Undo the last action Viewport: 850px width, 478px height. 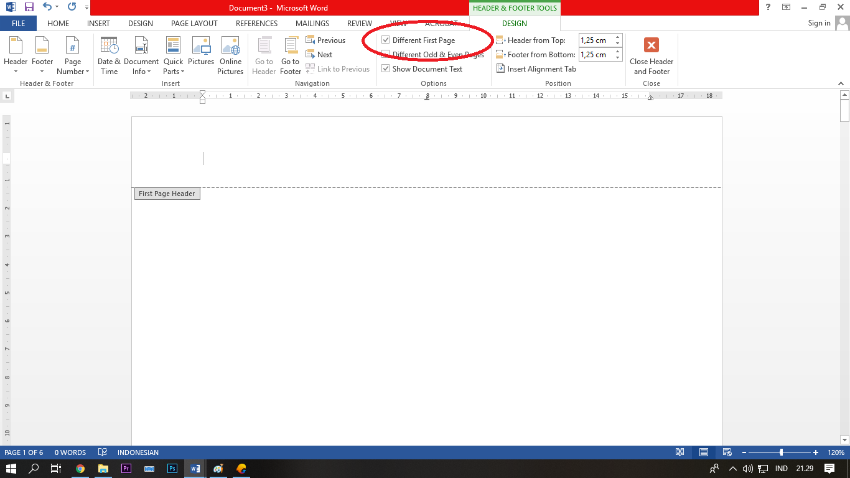47,7
